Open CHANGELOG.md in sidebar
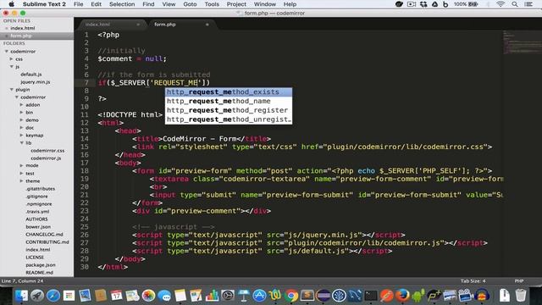The image size is (542, 305). 44,235
